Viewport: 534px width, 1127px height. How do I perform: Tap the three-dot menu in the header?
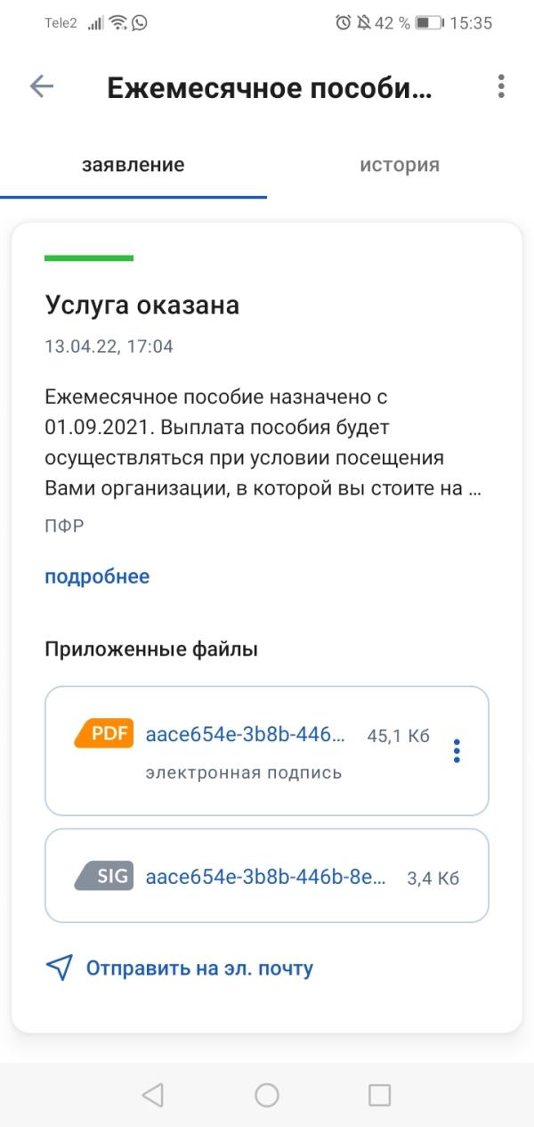(x=501, y=86)
